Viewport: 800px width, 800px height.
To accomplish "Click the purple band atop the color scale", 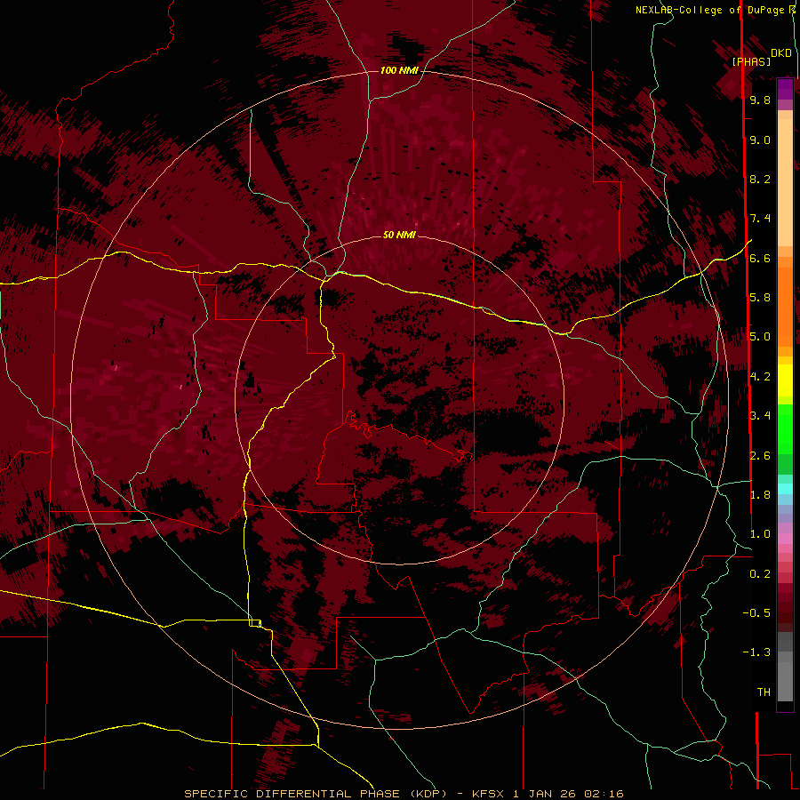I will pos(785,89).
